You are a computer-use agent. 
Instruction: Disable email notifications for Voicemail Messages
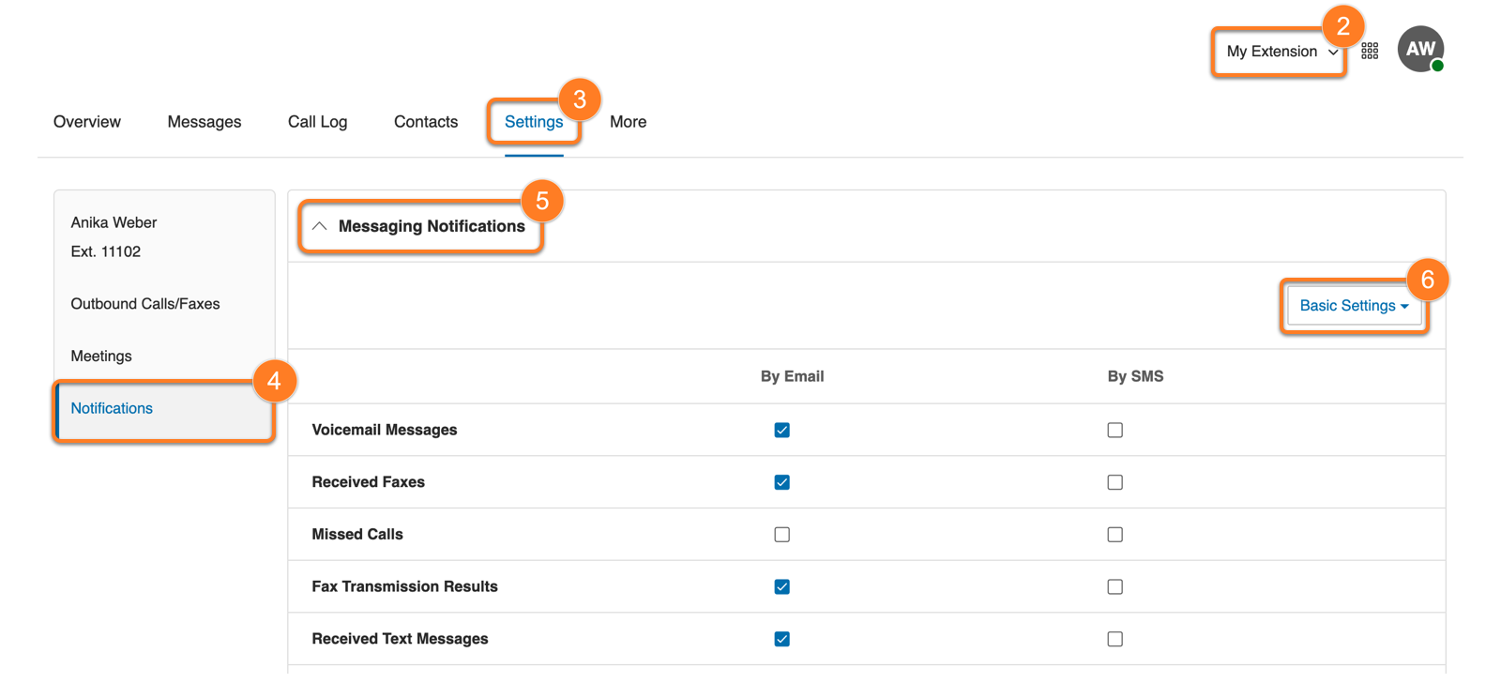coord(781,430)
